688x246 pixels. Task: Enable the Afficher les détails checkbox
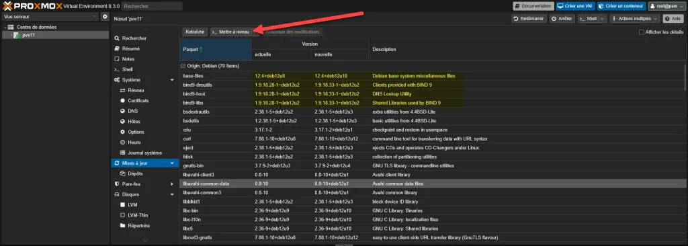coord(642,32)
